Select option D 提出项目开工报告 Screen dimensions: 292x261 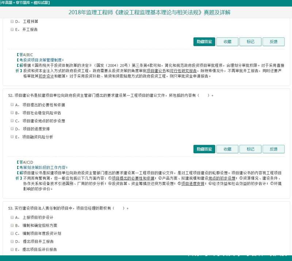coord(12,241)
